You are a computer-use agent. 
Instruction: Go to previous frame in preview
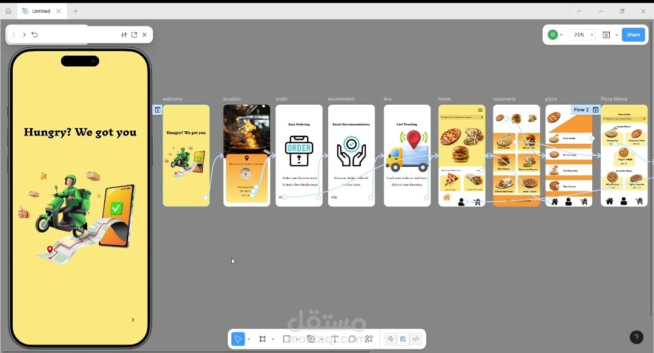coord(14,34)
